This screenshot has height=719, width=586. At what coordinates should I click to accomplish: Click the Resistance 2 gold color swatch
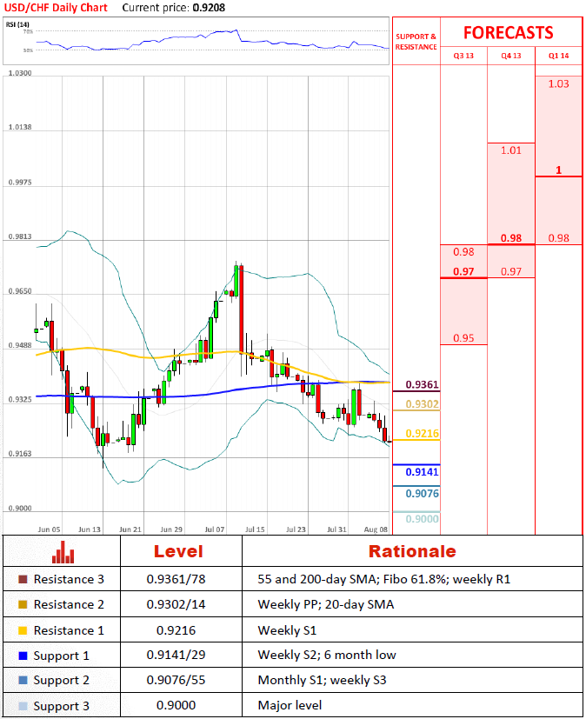[23, 604]
